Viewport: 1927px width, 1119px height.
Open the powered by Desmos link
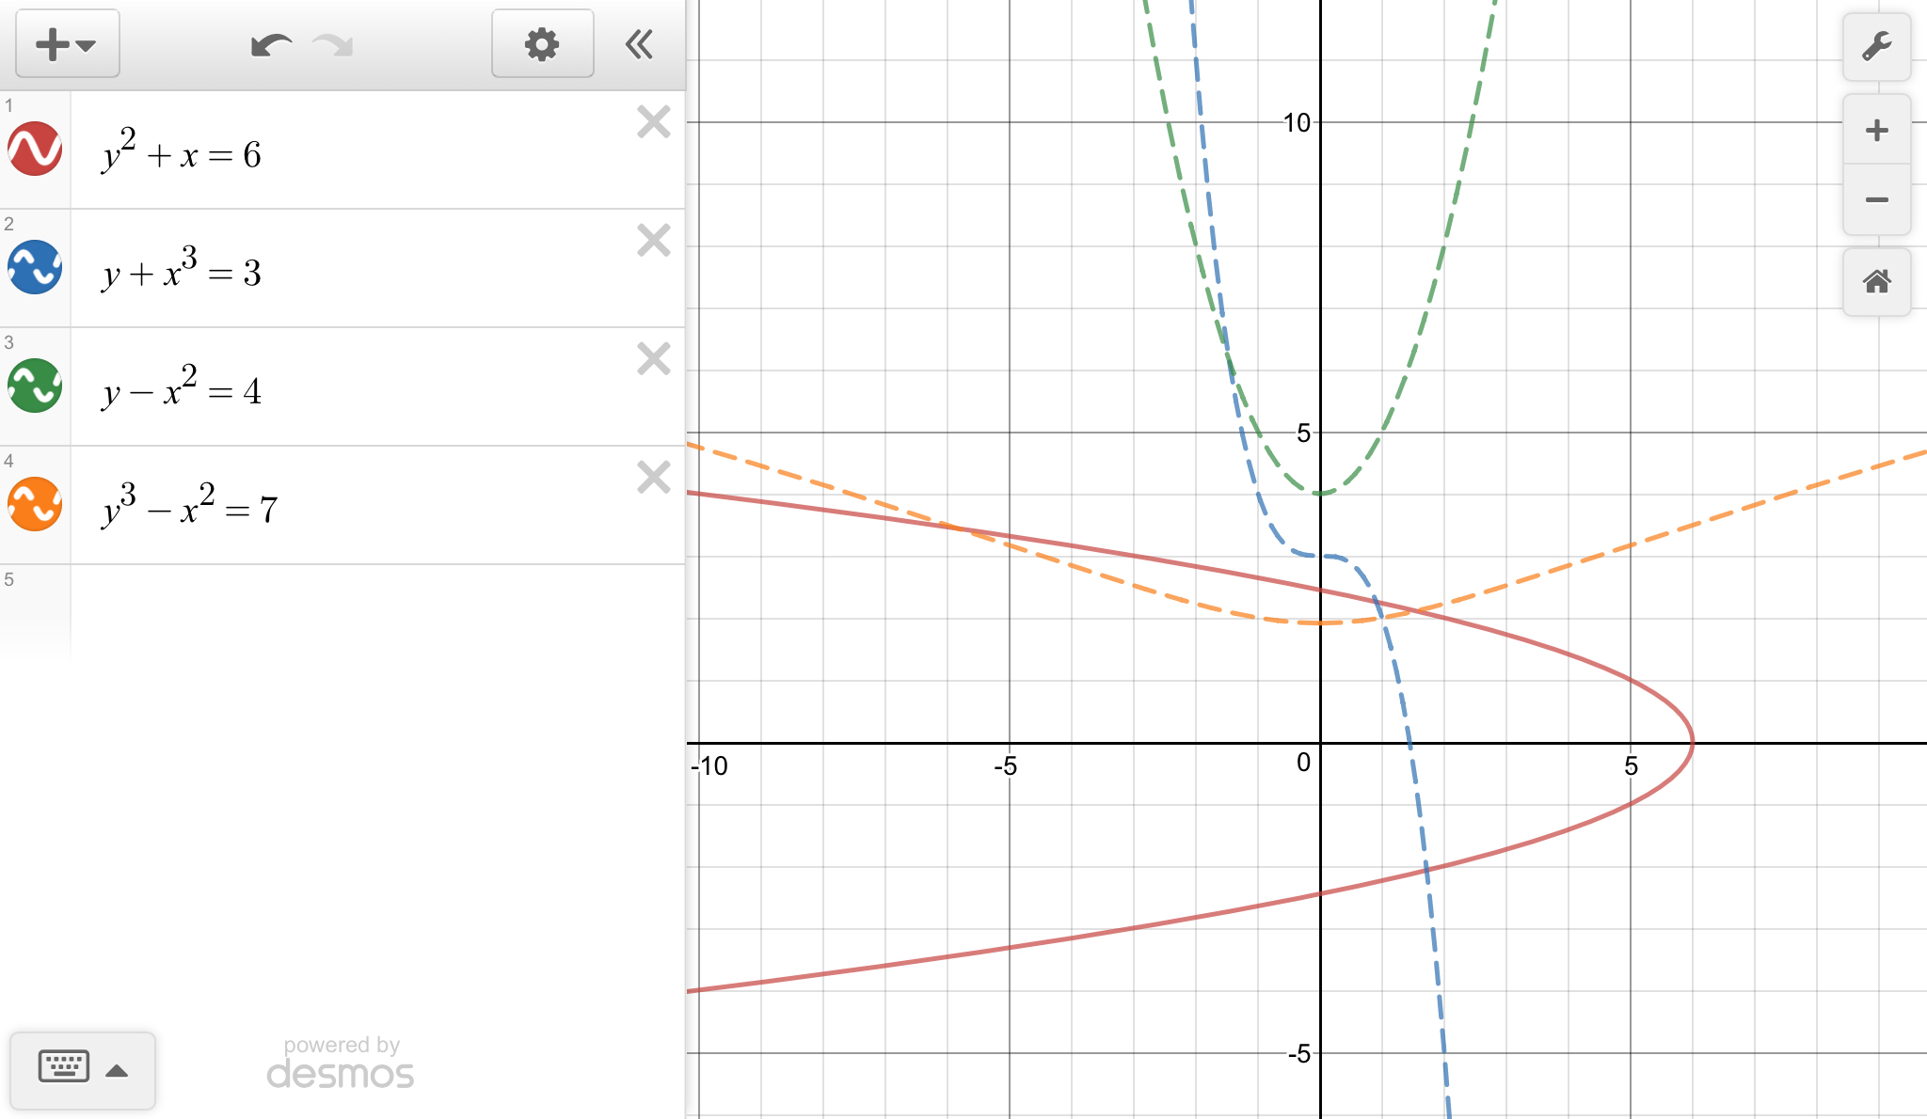click(341, 1063)
